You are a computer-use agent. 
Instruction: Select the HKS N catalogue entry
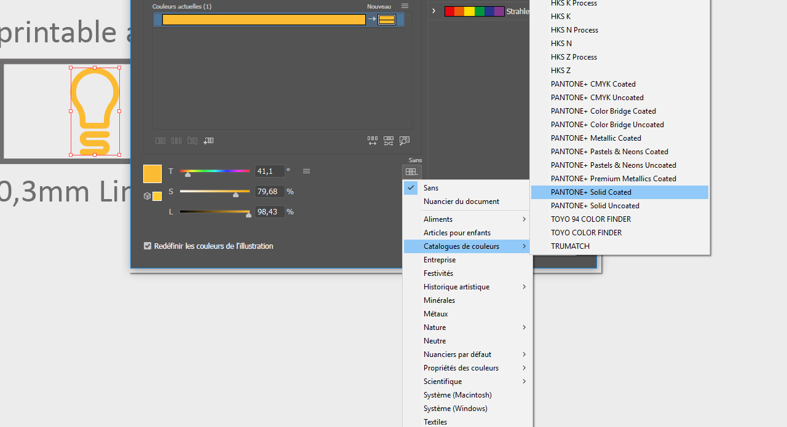pyautogui.click(x=620, y=44)
